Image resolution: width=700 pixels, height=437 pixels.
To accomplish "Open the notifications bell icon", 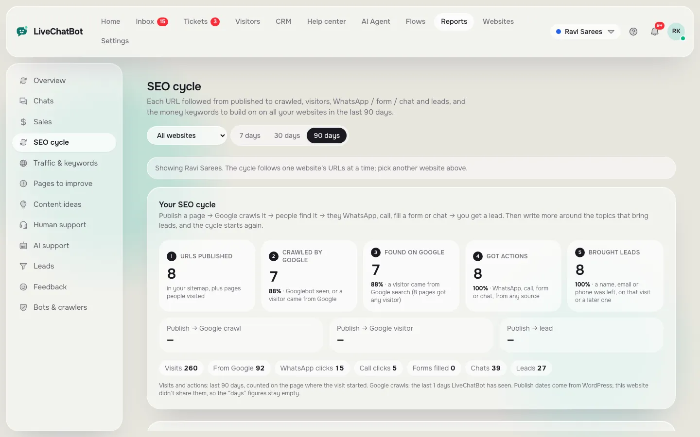I will [x=655, y=32].
